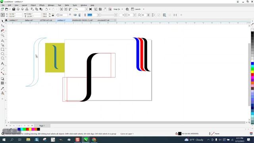The width and height of the screenshot is (254, 143).
Task: Click the Undo arrow icon
Action: (x=46, y=9)
